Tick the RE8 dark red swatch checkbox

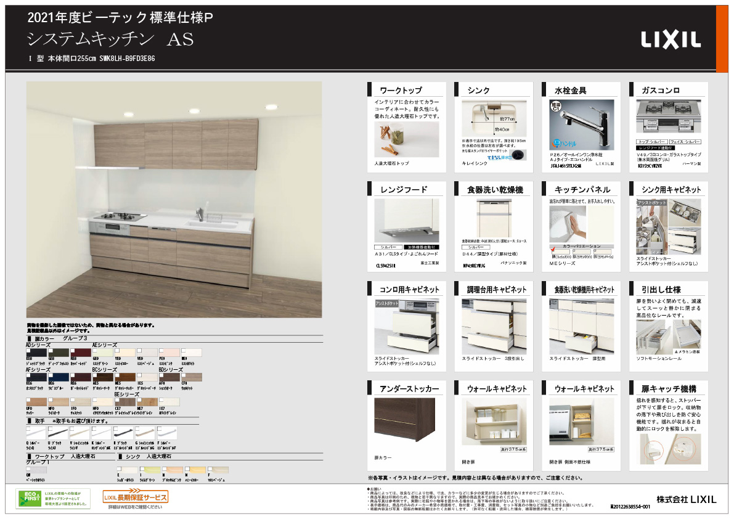point(73,350)
